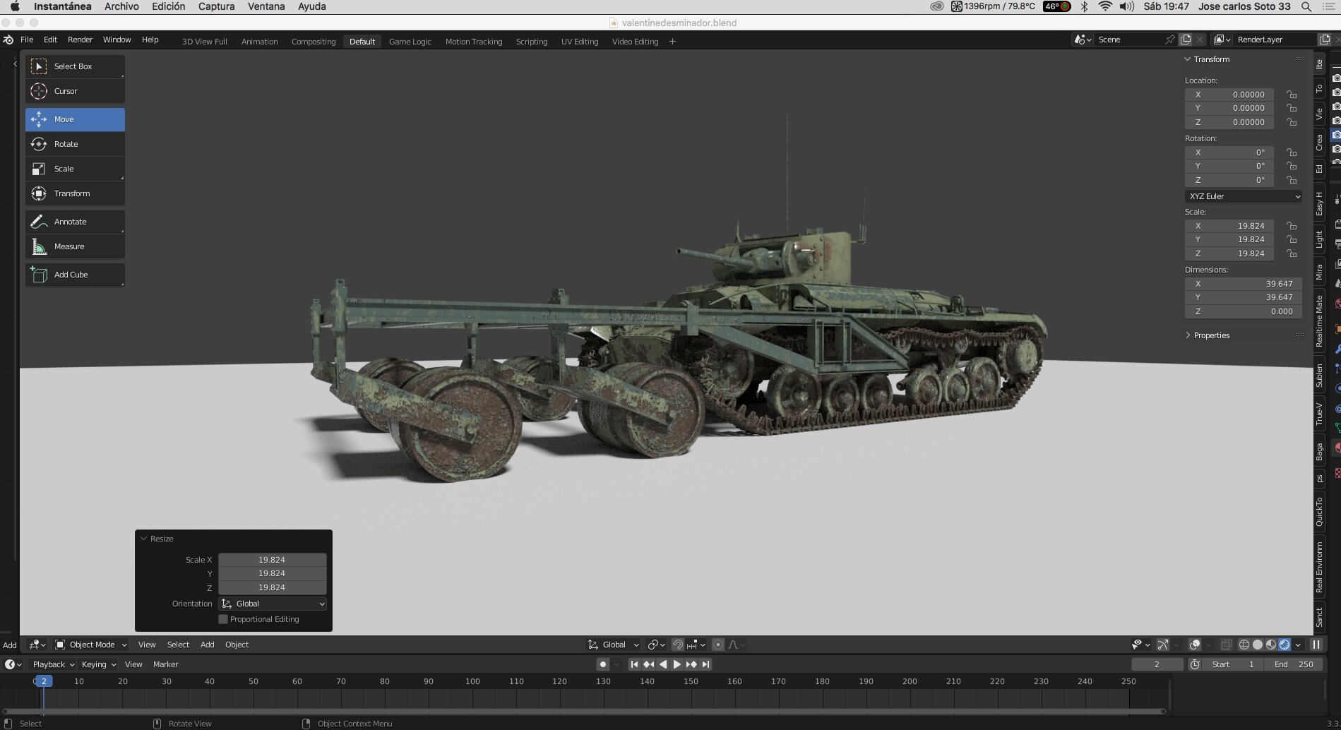
Task: Add a new workspace with plus button
Action: [672, 42]
